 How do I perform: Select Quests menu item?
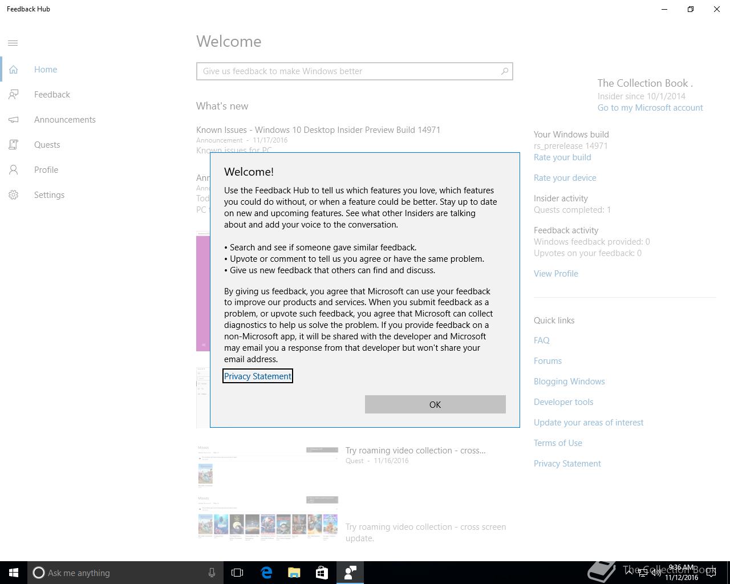pos(47,145)
